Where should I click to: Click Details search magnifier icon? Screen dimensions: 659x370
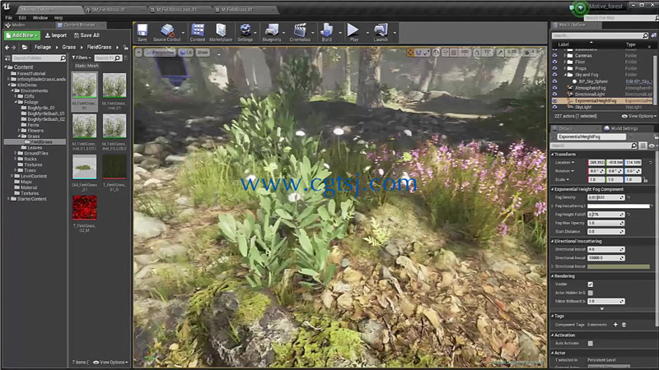[x=633, y=146]
